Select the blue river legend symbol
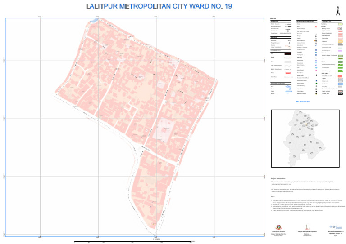This screenshot has width=346, height=244. pos(288,86)
